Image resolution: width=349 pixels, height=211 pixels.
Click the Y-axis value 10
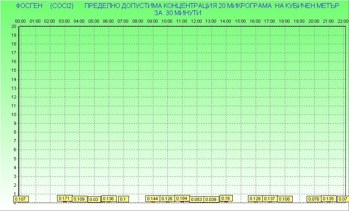point(14,114)
